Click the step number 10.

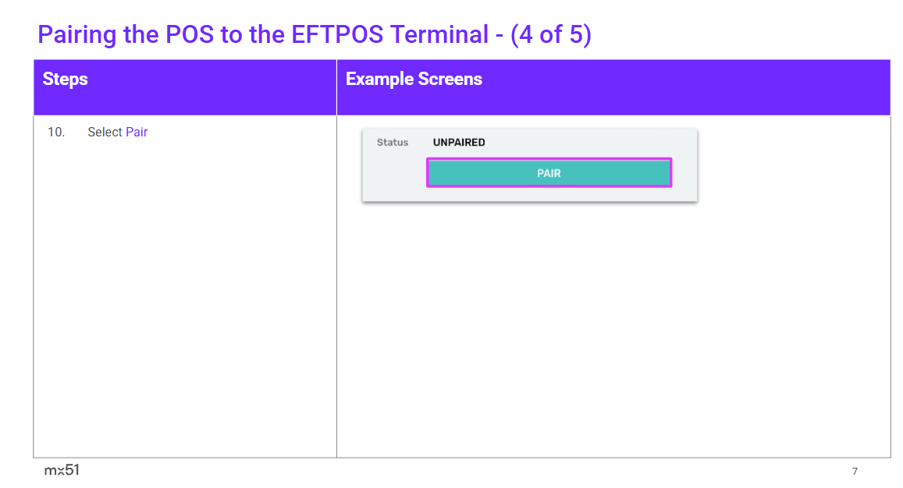coord(56,133)
